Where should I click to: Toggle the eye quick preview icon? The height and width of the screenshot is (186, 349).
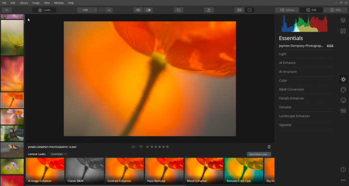tap(138, 10)
